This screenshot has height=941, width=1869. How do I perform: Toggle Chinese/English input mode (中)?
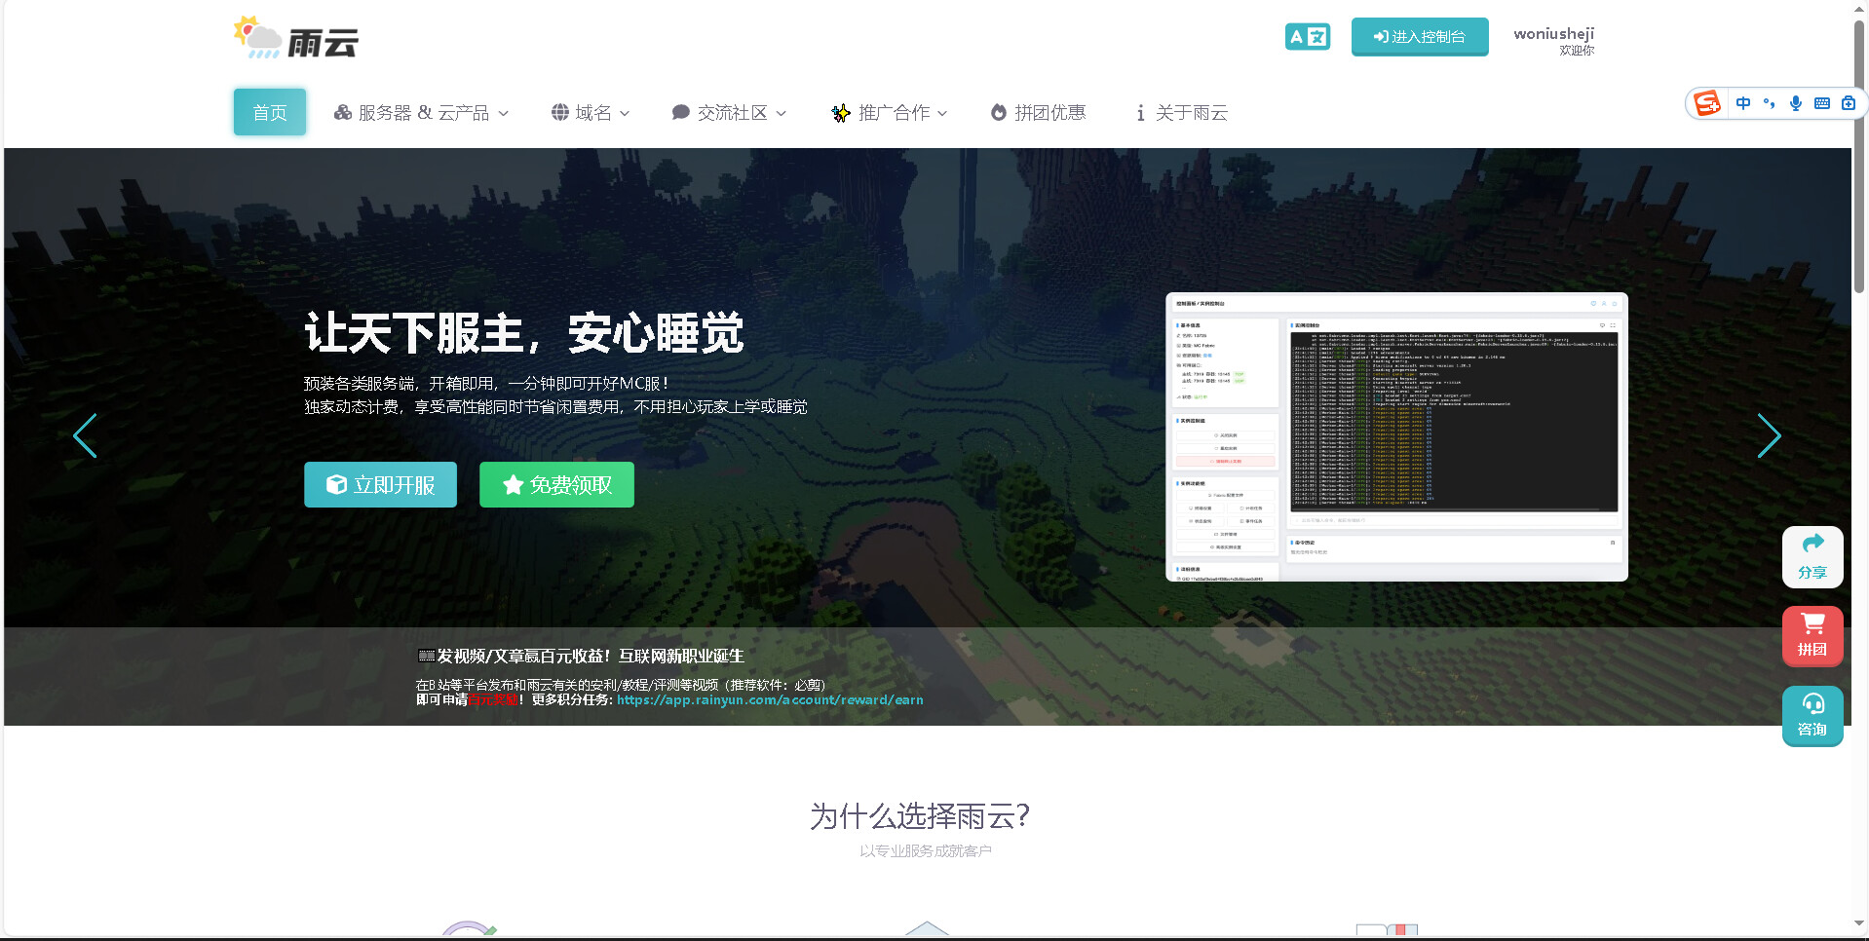[1742, 103]
